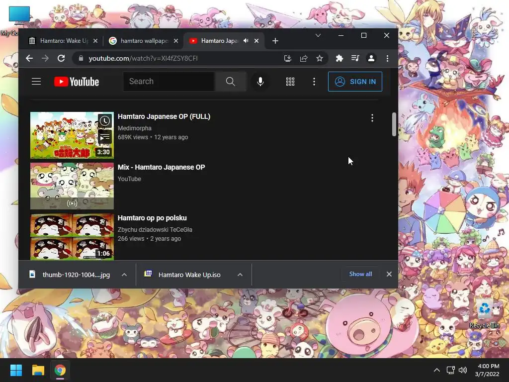This screenshot has height=382, width=509.
Task: Open Mix - Hamtaro Japanese OP title
Action: pos(162,167)
